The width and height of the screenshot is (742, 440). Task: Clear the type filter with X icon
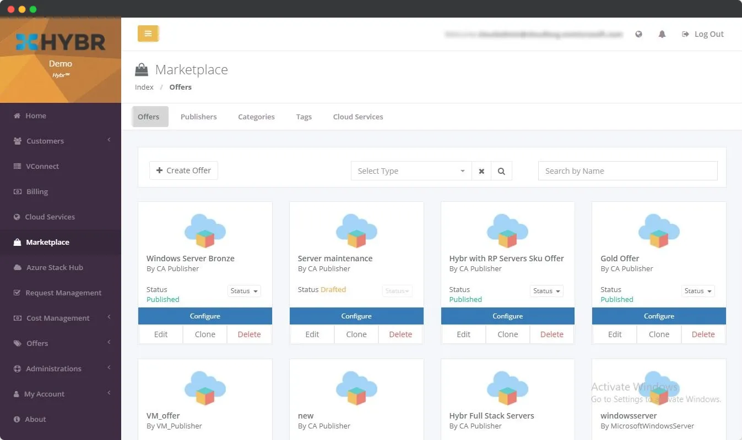pos(481,171)
